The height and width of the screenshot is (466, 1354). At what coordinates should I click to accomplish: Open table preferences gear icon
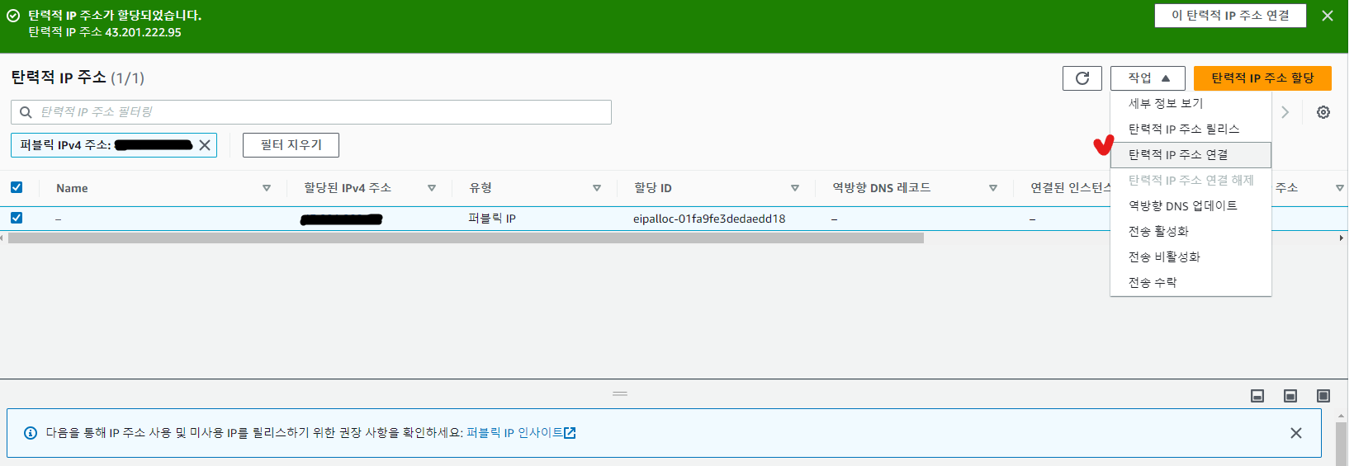1323,112
